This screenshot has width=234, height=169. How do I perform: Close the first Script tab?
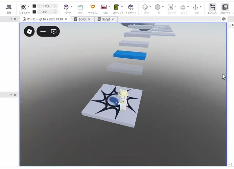[x=89, y=19]
